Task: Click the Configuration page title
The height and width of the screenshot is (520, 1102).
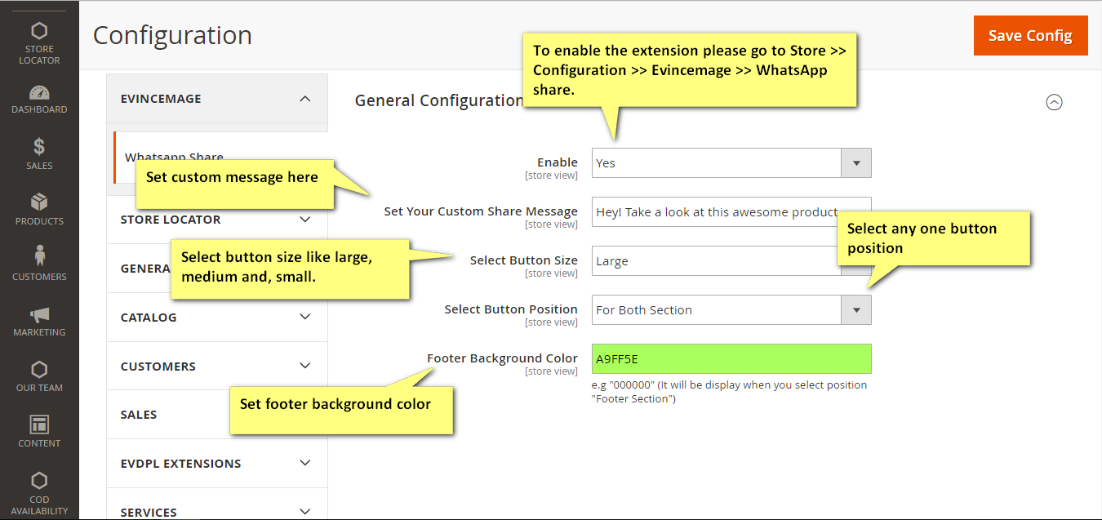Action: (x=172, y=35)
